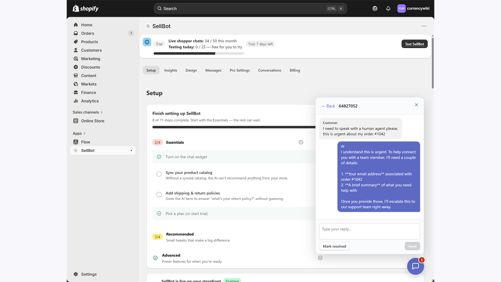Open Discounts badge icon
The width and height of the screenshot is (501, 282).
click(76, 67)
